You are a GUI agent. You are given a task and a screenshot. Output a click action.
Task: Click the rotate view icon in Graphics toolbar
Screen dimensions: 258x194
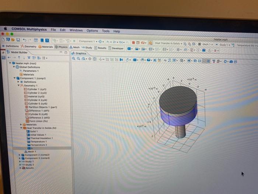[127, 60]
